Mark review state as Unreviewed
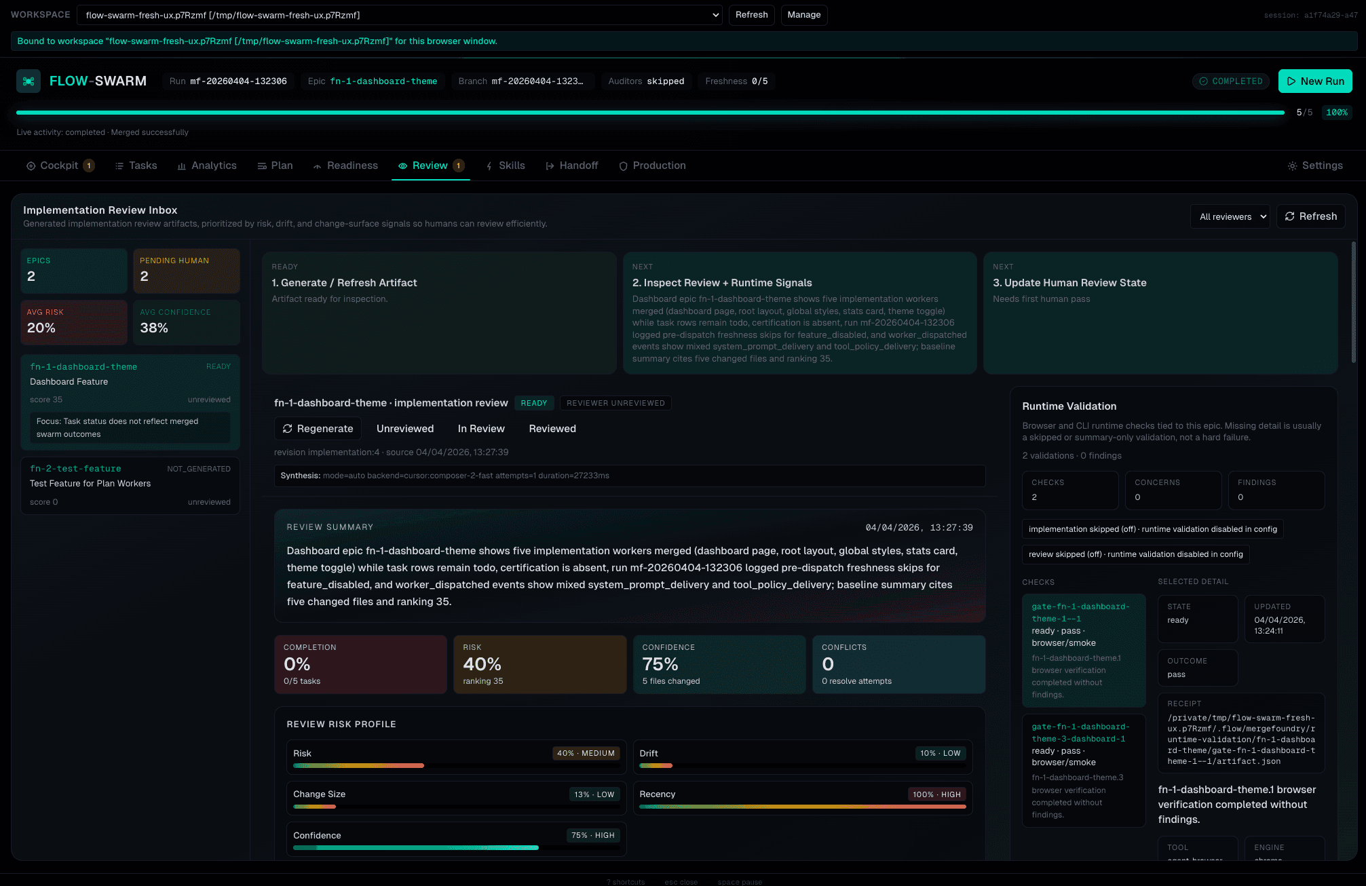This screenshot has width=1366, height=886. 405,429
